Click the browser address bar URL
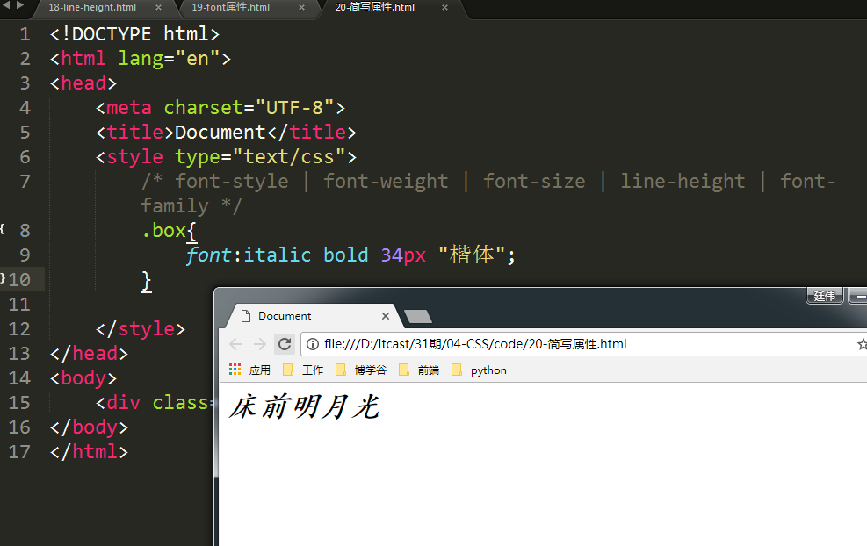 point(475,344)
